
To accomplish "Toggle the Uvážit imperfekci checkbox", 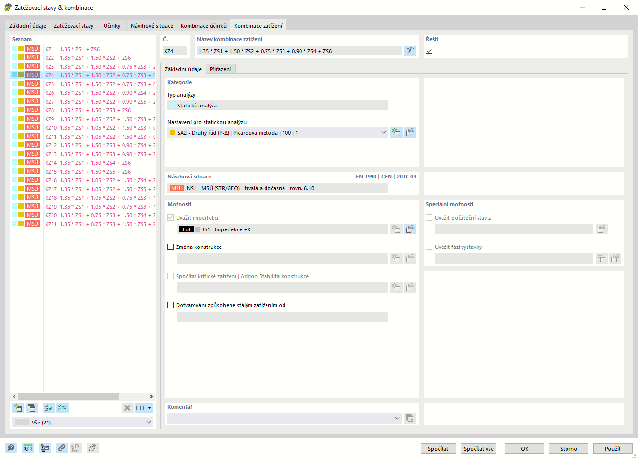I will (x=170, y=218).
